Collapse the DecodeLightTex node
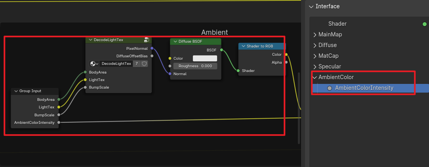 pos(90,40)
